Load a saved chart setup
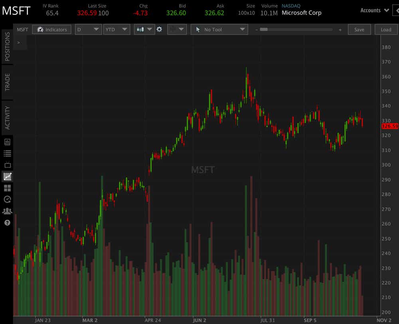Image resolution: width=399 pixels, height=324 pixels. click(x=385, y=29)
